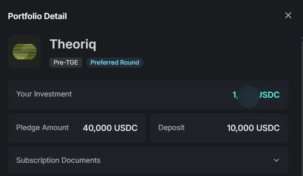
Task: Click the circular highlight over investment amount
Action: 248,96
